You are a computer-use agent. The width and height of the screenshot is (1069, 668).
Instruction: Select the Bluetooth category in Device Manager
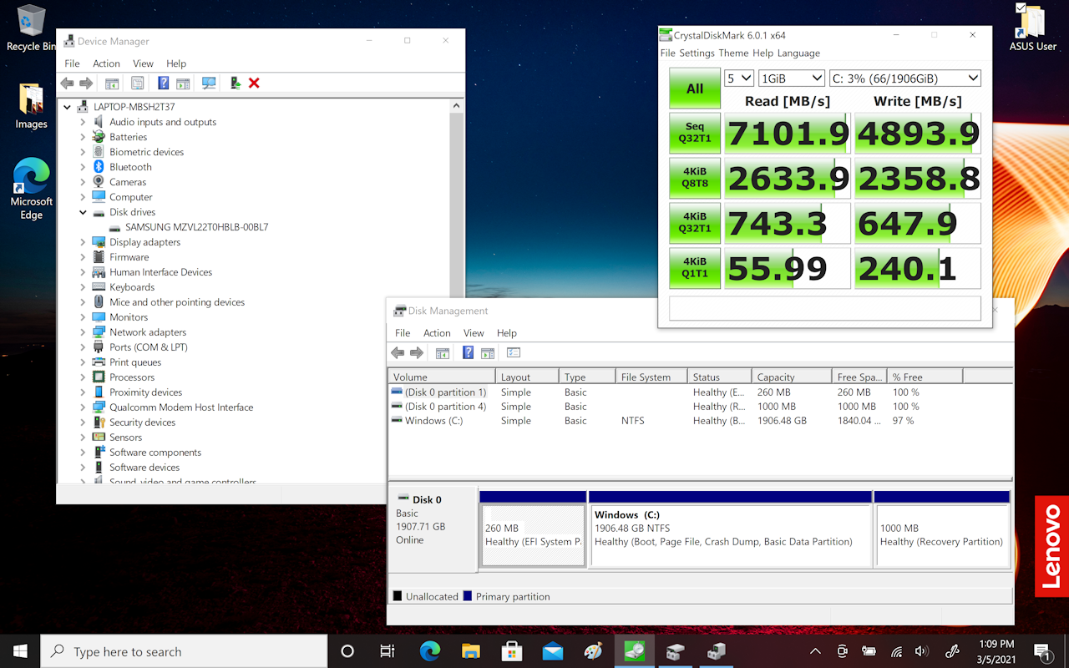(130, 167)
